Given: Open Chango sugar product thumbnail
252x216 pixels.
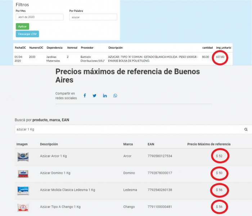Looking at the screenshot, I should click(23, 207).
